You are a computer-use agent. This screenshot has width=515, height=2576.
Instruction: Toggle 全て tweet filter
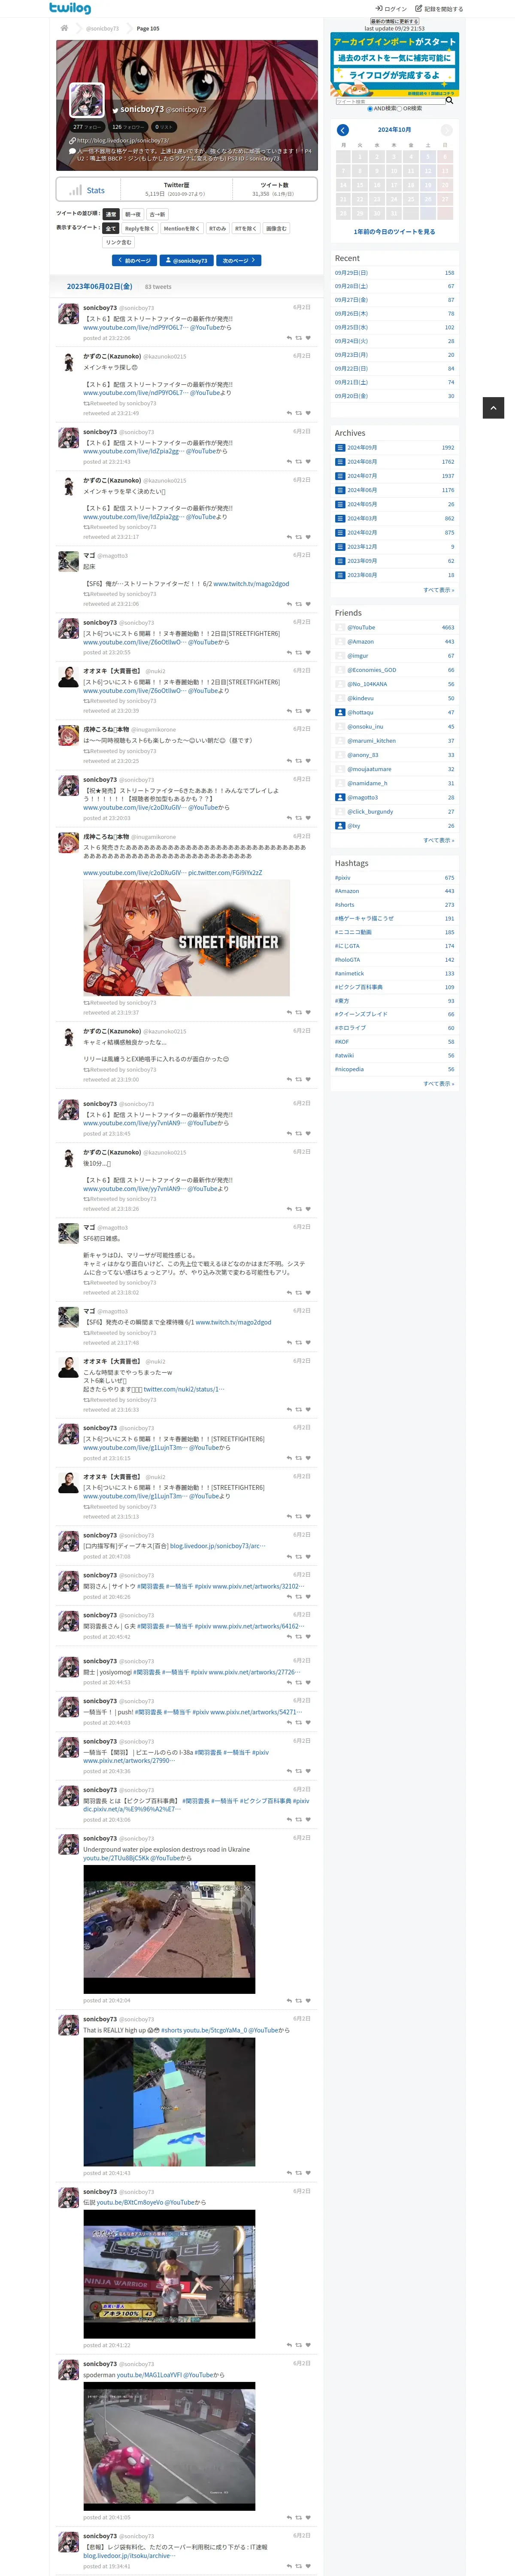tap(111, 228)
